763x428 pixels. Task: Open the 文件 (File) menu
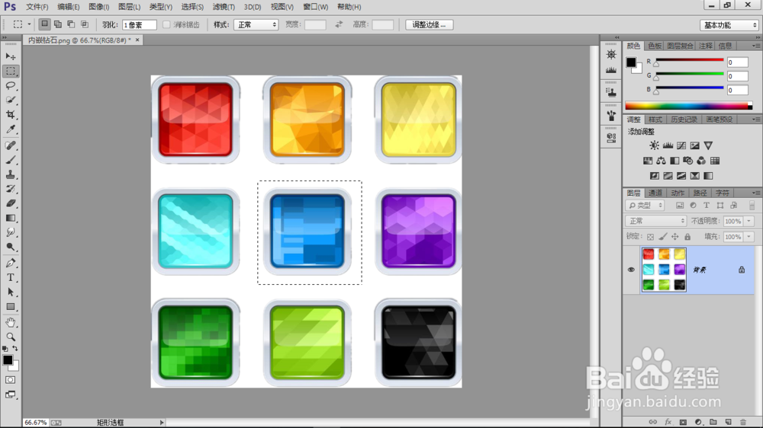pyautogui.click(x=37, y=7)
